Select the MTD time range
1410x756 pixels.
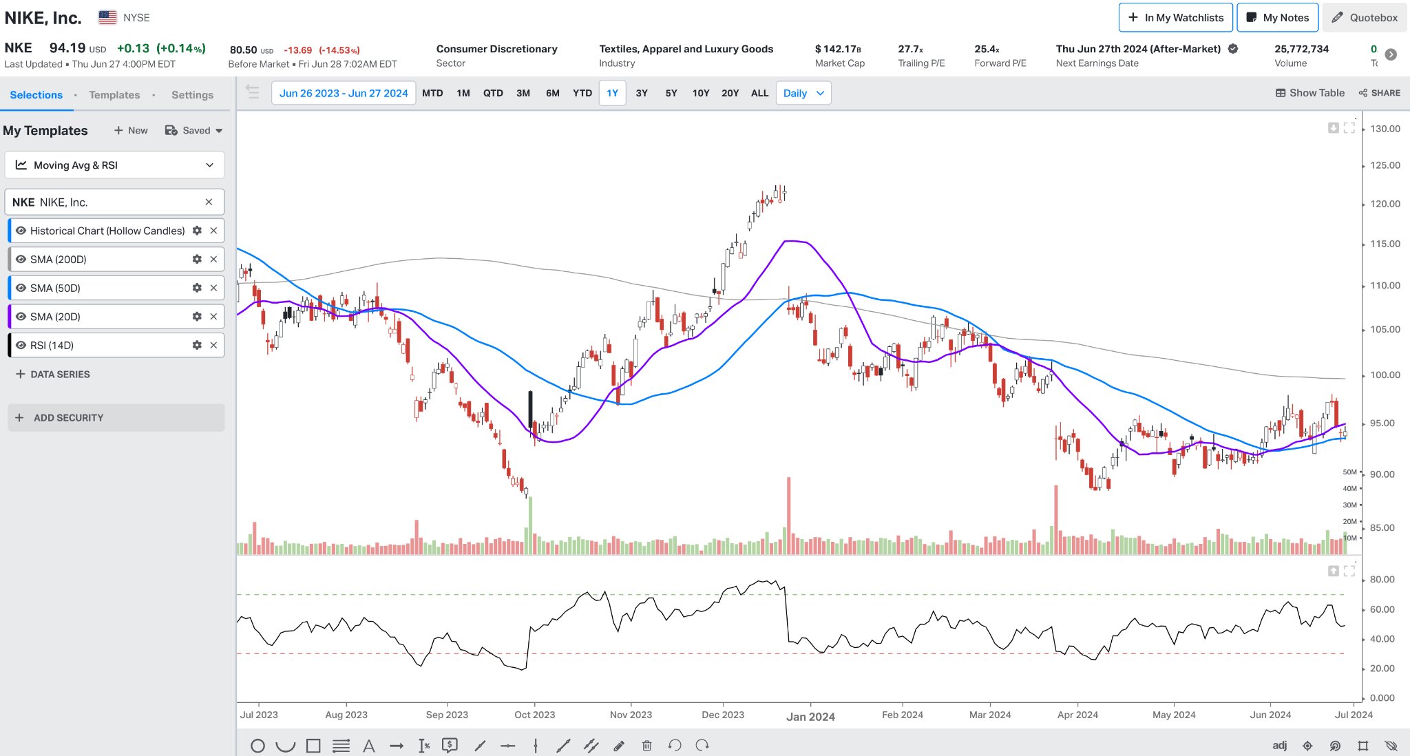432,93
